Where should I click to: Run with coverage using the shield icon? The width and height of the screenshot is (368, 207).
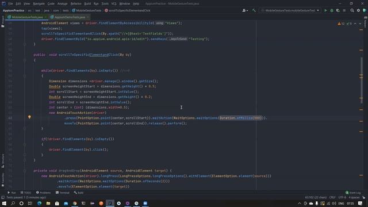click(338, 10)
